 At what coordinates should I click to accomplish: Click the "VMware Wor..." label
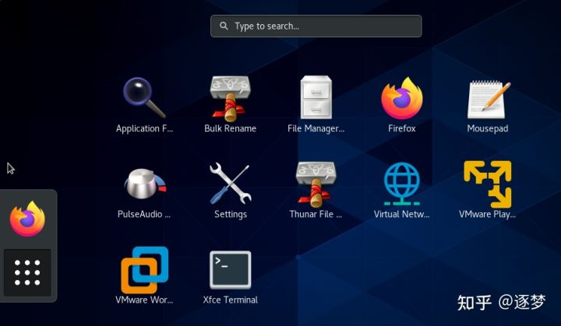click(x=144, y=300)
